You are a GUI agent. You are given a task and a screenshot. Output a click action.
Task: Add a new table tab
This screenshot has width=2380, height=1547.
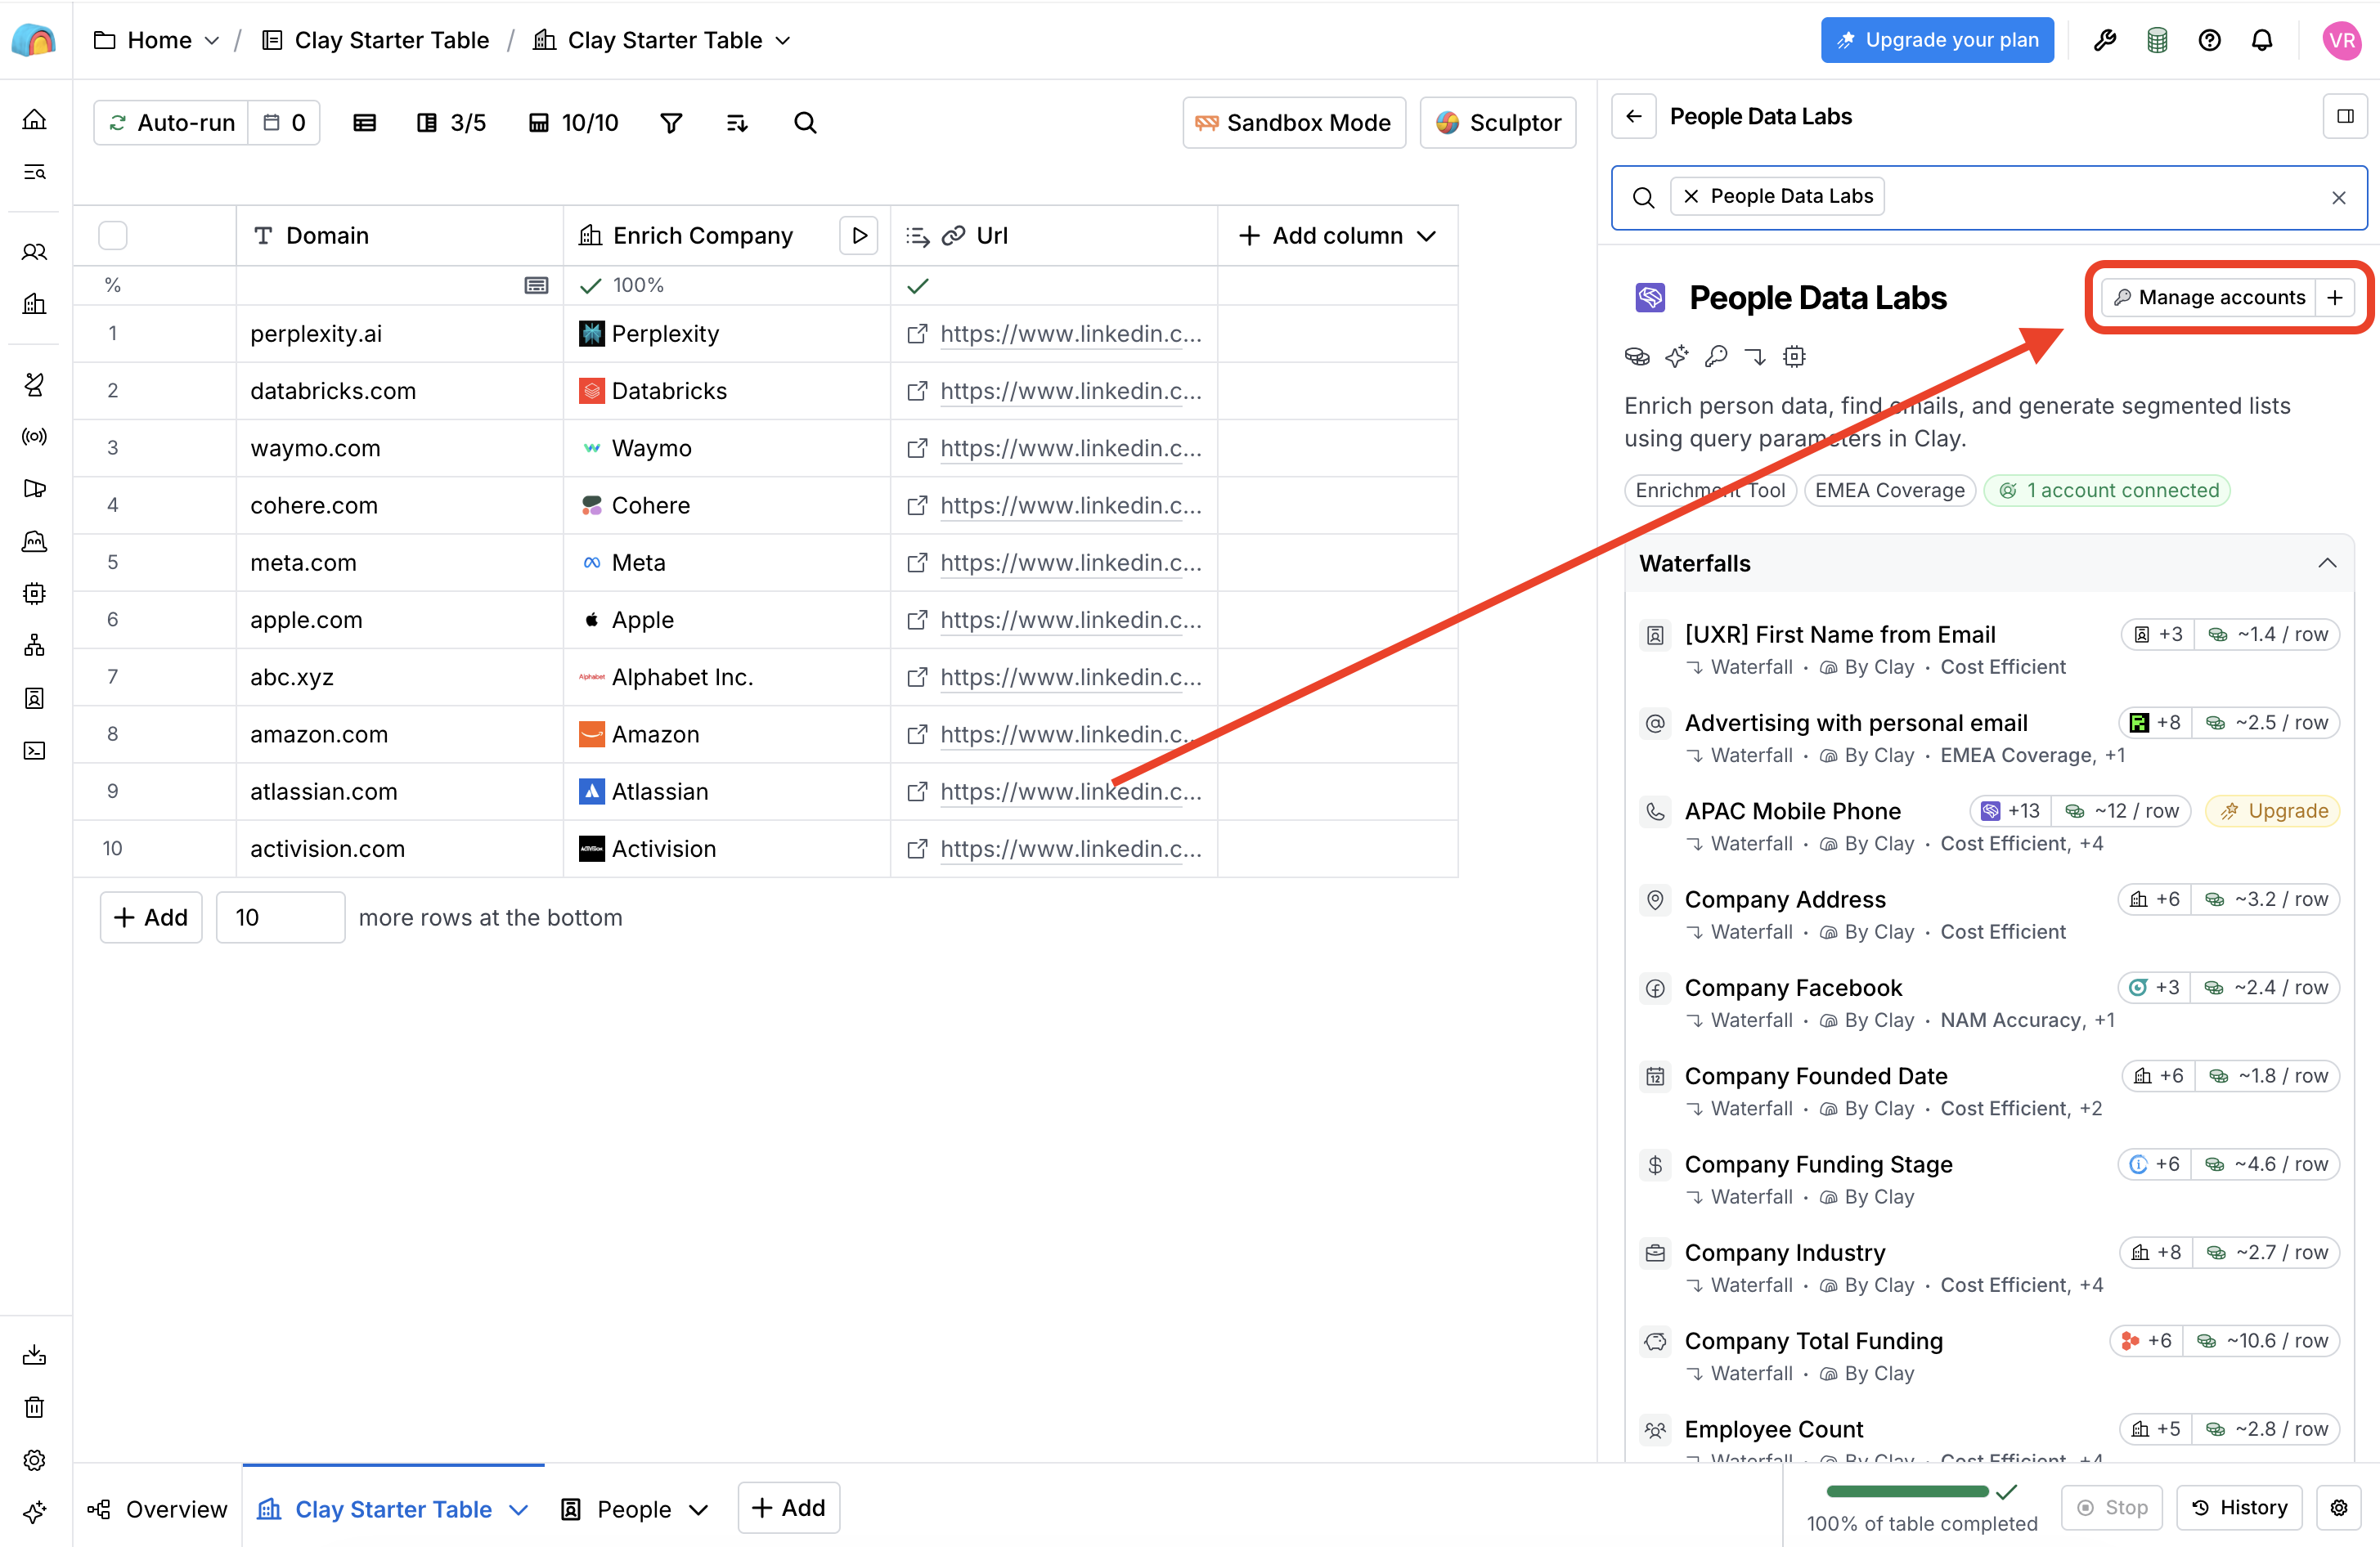tap(788, 1508)
